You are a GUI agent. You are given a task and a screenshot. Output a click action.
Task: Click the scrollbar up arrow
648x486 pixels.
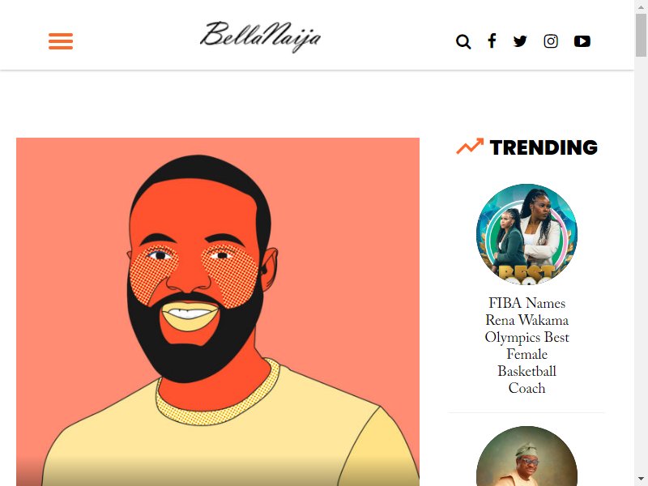point(641,6)
